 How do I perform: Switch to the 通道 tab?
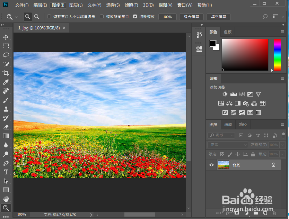228,125
